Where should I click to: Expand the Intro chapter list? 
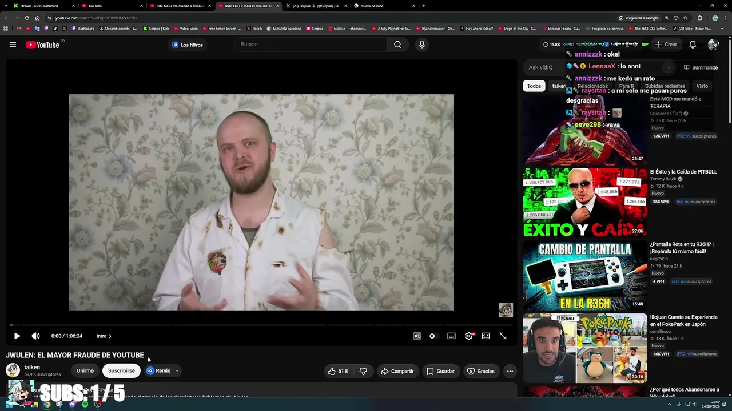tap(104, 336)
